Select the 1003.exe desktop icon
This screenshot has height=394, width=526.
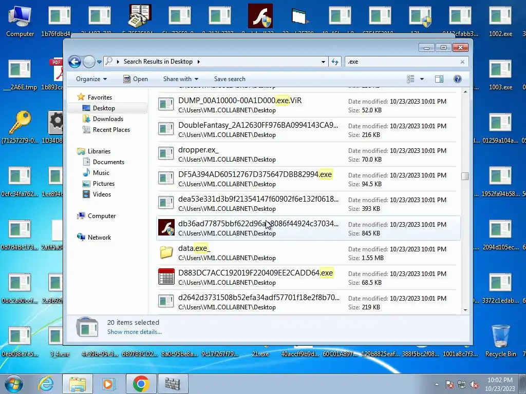[x=500, y=75]
